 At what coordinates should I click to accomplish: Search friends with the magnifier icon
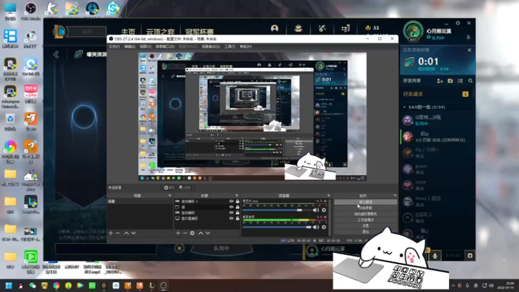[470, 80]
